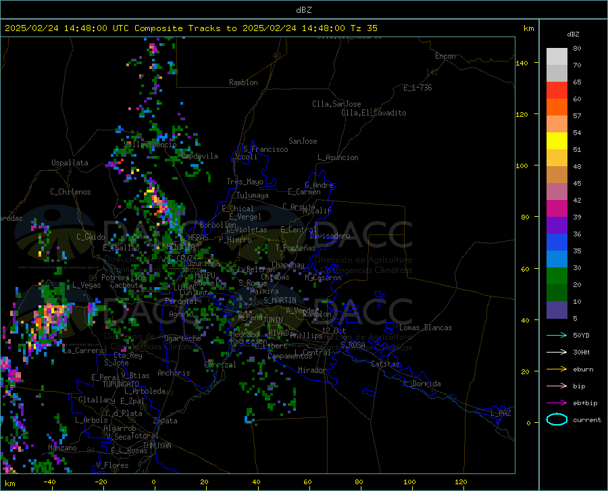The image size is (608, 491).
Task: Click the 'JUNIN' map label
Action: pyautogui.click(x=273, y=320)
